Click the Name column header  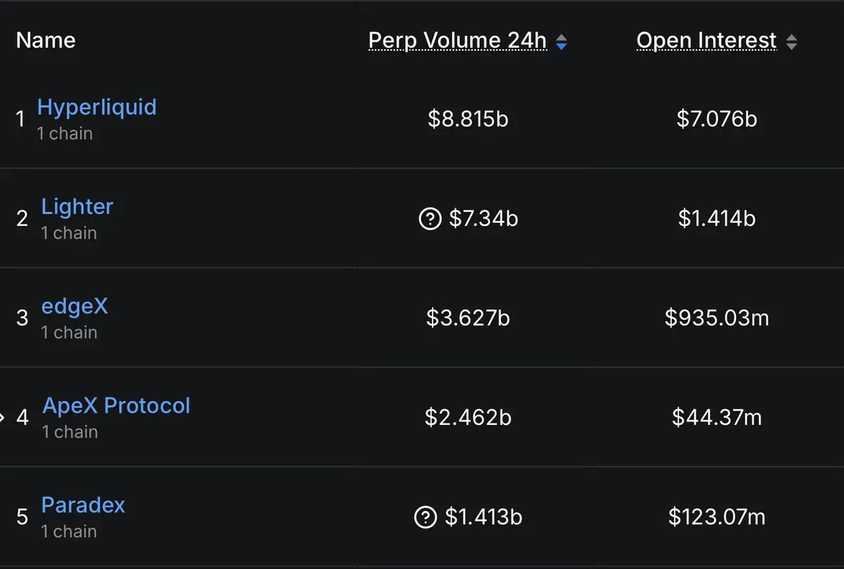(46, 41)
